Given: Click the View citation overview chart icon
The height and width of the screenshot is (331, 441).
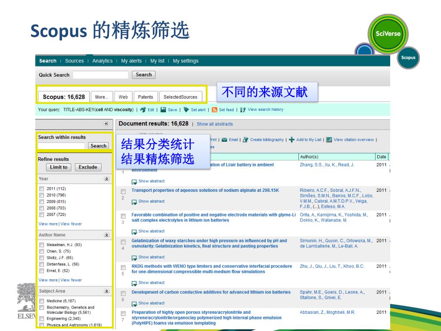Looking at the screenshot, I should tap(329, 140).
